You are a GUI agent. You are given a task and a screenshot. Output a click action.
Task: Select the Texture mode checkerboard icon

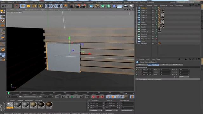point(3,21)
